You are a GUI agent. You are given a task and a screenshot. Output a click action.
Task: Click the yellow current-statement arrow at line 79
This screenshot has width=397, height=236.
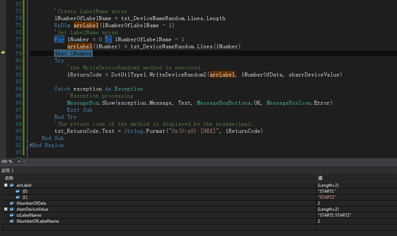(3, 52)
